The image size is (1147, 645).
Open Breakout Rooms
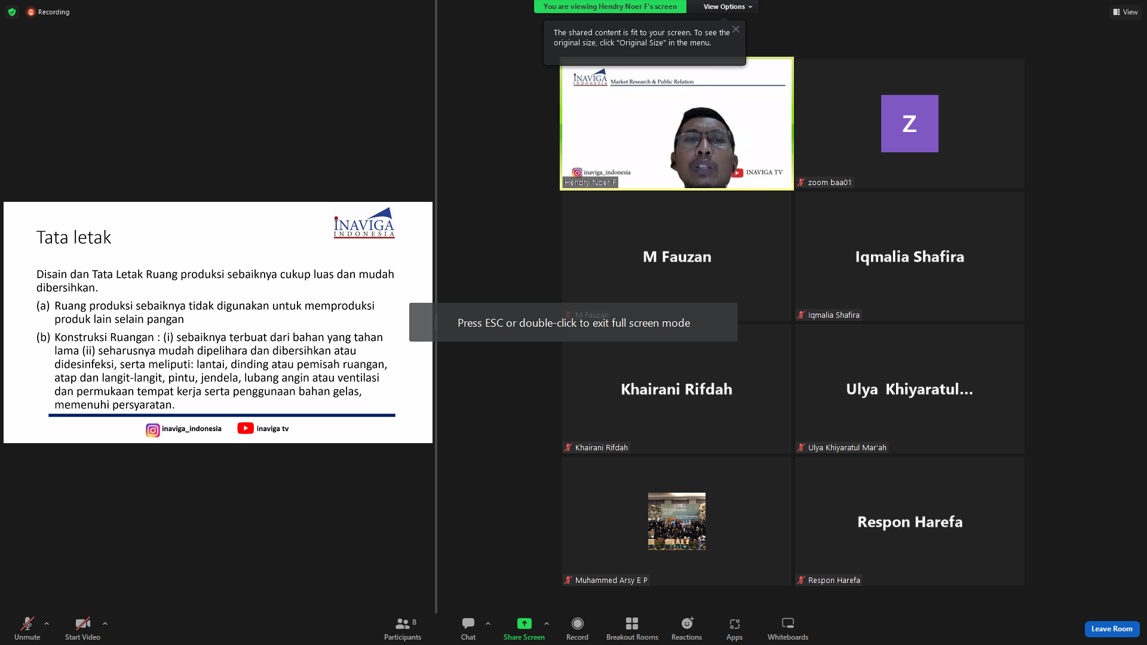click(x=632, y=629)
